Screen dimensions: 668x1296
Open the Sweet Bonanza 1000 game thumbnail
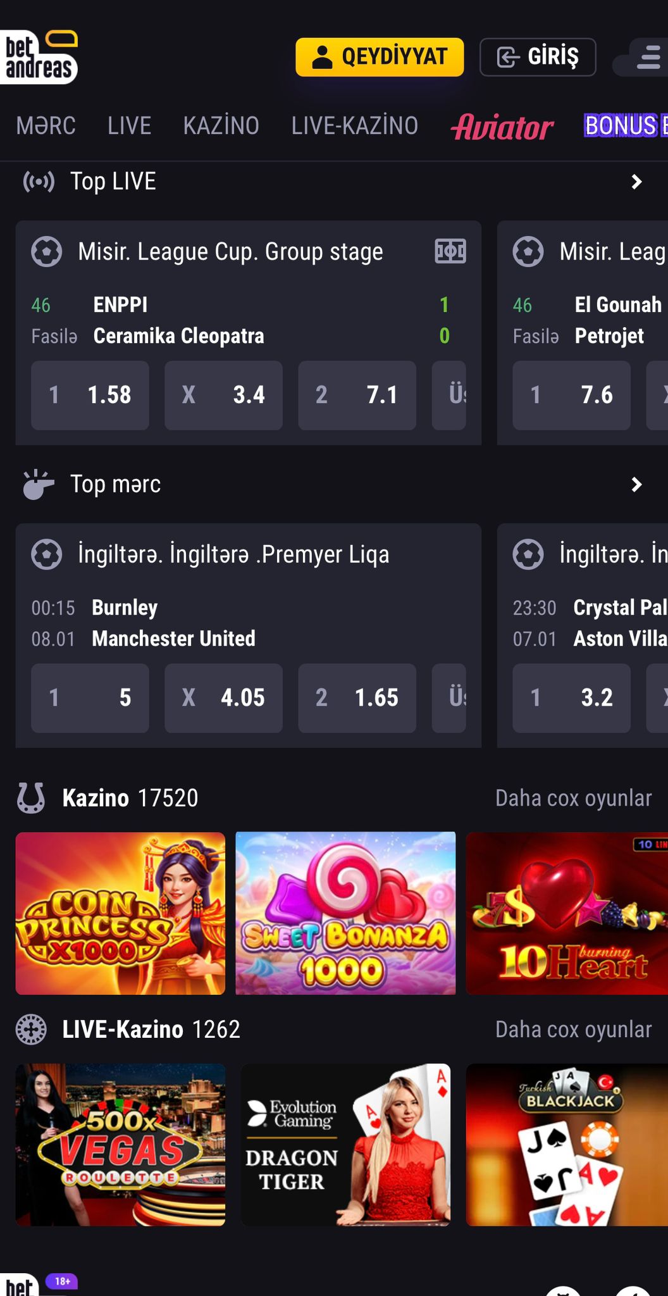click(x=345, y=913)
